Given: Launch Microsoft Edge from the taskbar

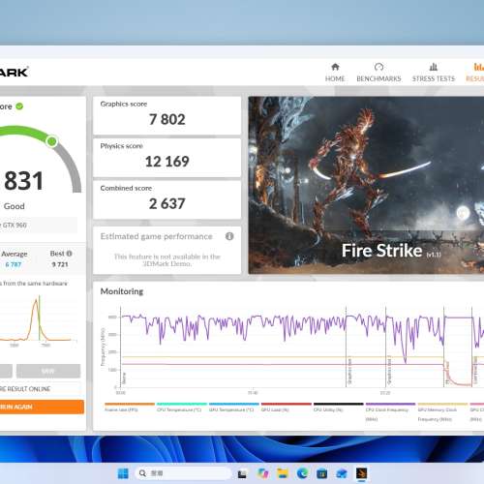Looking at the screenshot, I should (x=302, y=473).
